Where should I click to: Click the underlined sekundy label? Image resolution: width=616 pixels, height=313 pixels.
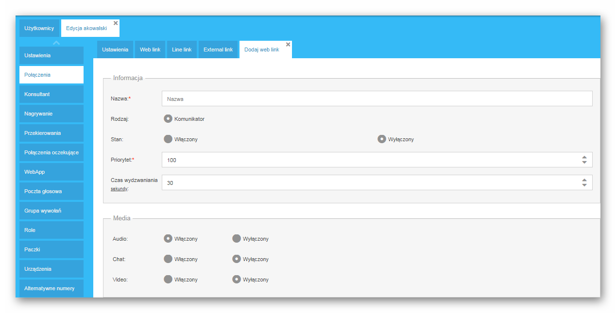point(119,189)
